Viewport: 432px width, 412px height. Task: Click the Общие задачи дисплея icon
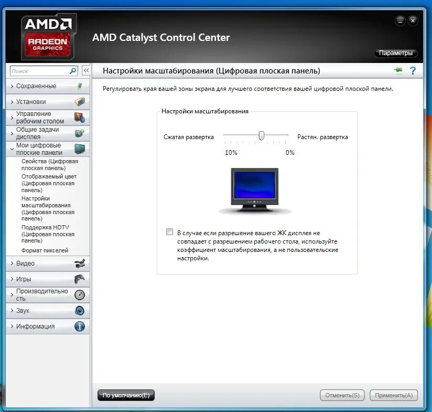[80, 133]
